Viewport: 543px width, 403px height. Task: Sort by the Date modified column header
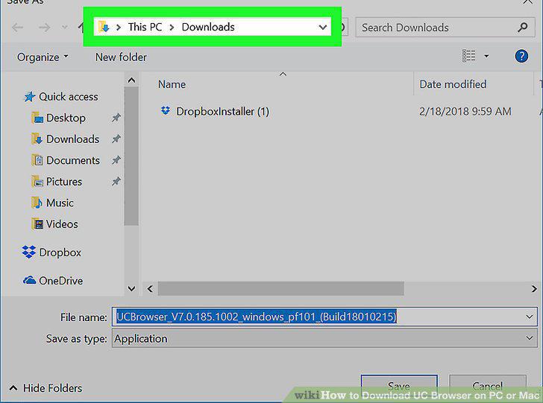click(x=453, y=84)
